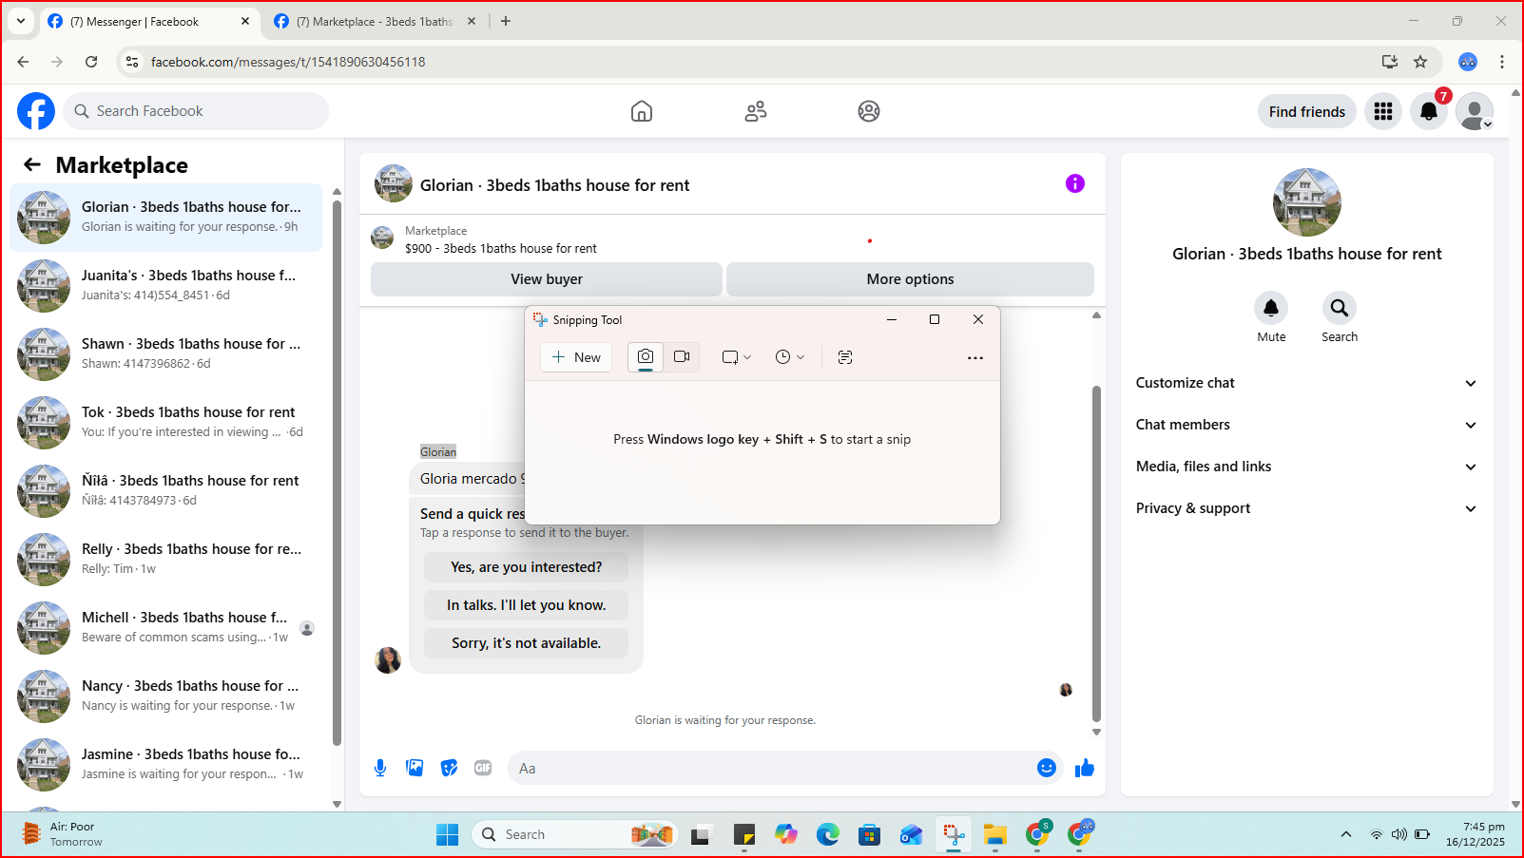Expand the Privacy & support section
The image size is (1524, 858).
point(1306,508)
